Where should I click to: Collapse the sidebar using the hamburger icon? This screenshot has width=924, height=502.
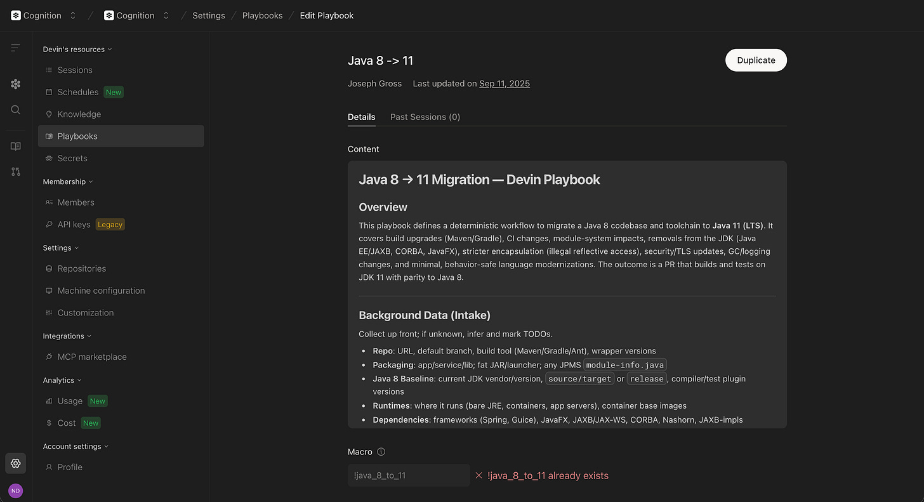[16, 48]
